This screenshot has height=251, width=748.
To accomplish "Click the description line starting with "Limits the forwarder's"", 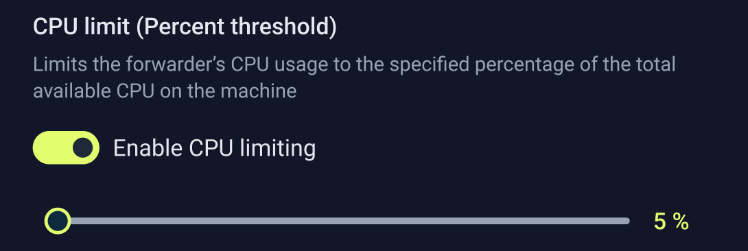I will (354, 64).
